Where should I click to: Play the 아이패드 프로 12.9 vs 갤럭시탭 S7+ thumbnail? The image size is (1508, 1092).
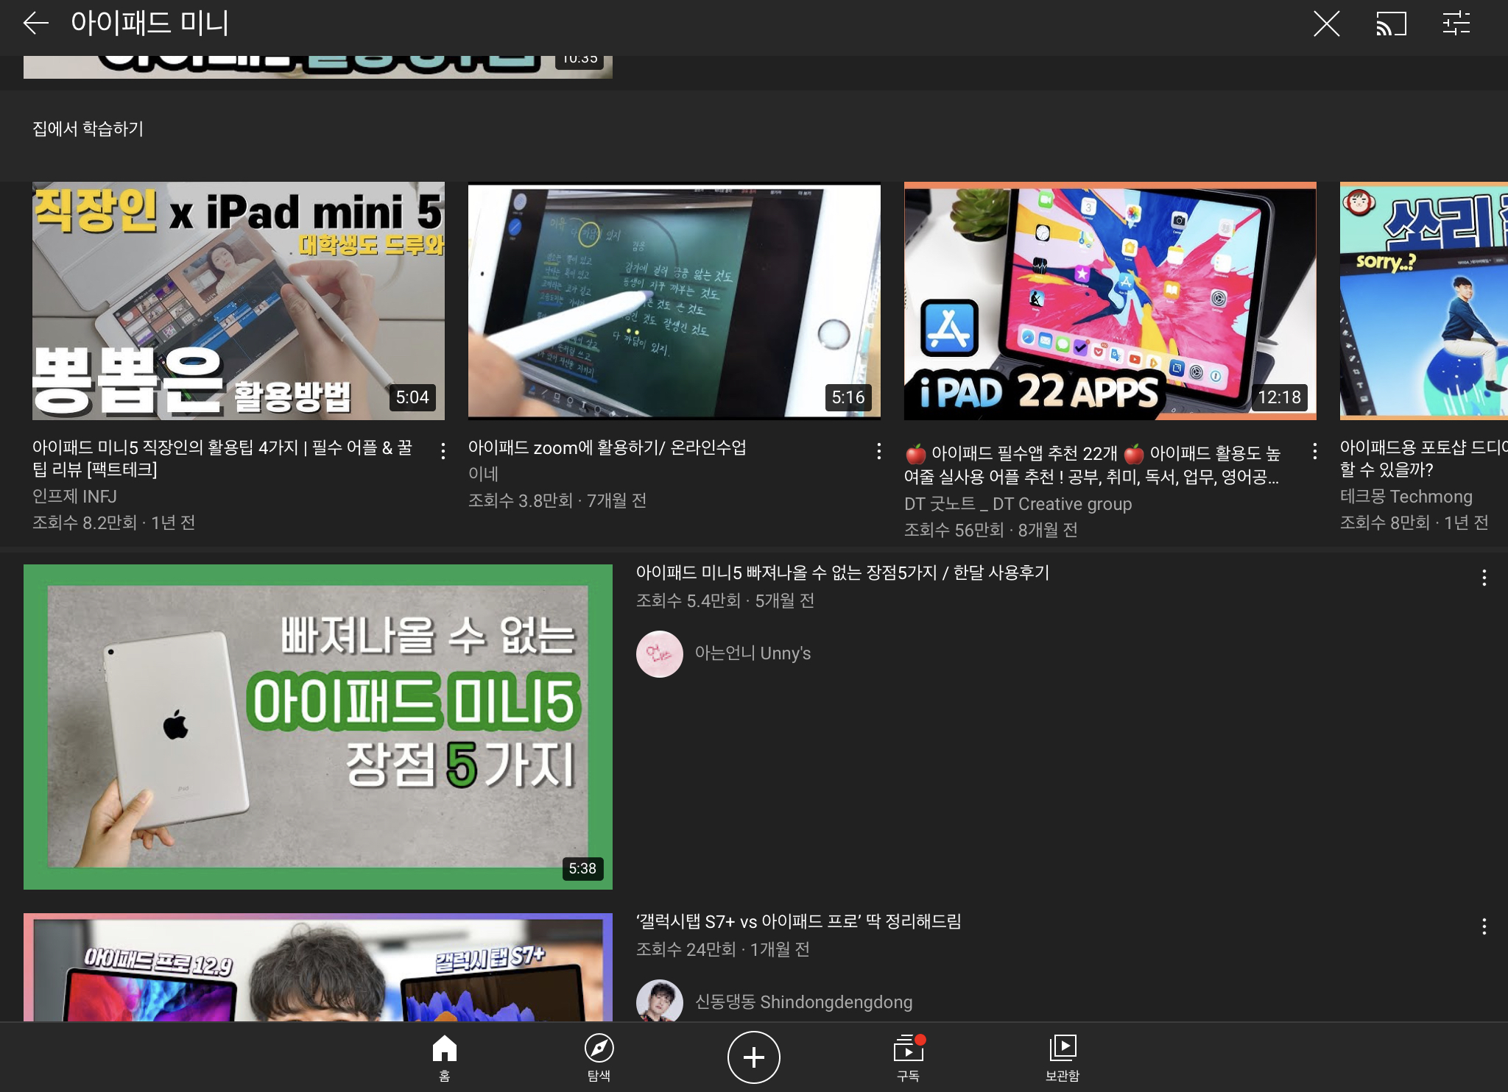318,967
